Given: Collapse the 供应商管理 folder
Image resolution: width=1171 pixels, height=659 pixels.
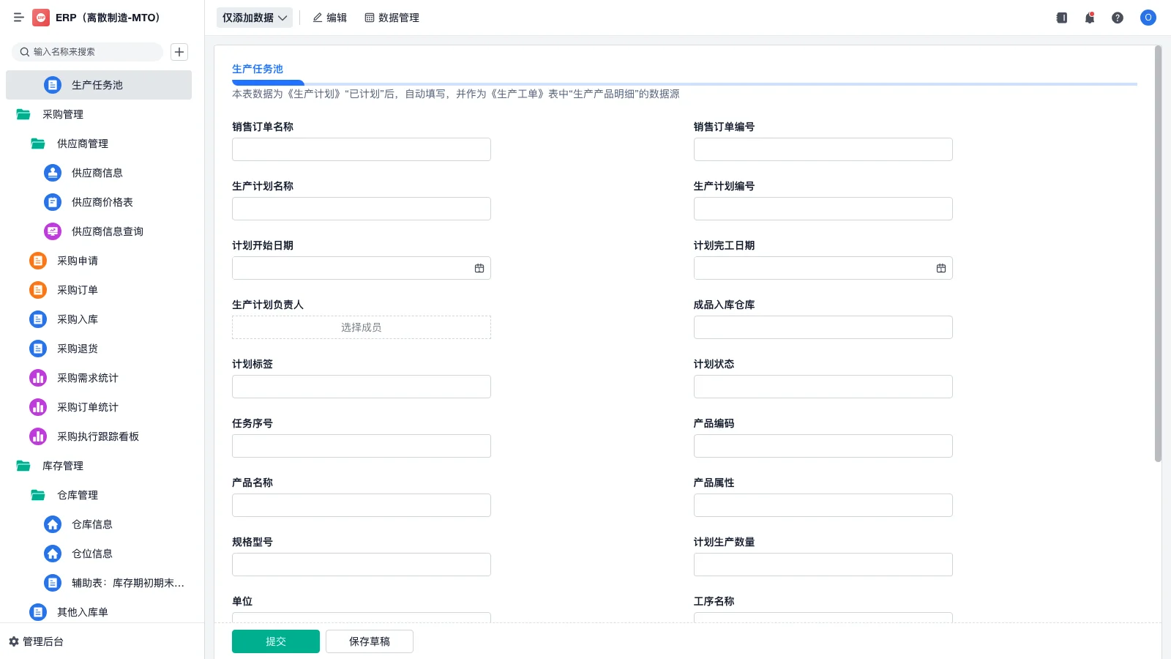Looking at the screenshot, I should [x=38, y=144].
